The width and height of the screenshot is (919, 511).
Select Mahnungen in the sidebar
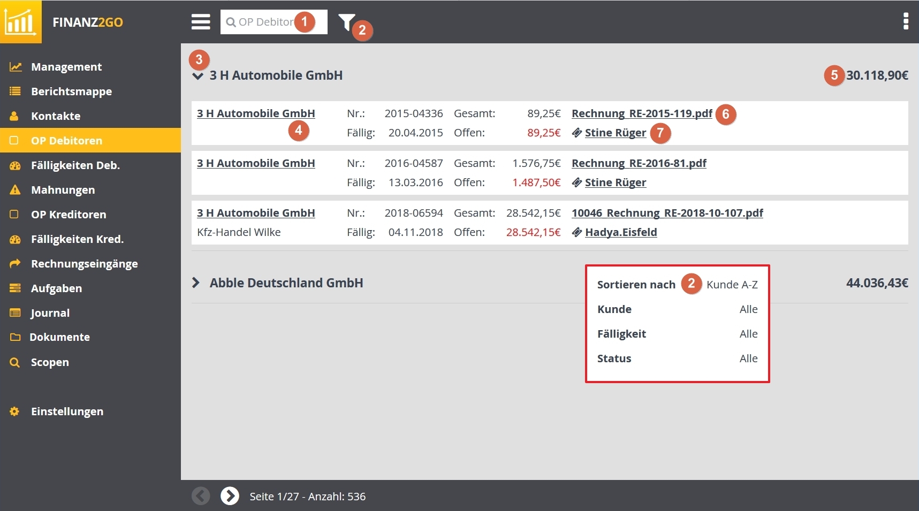(63, 190)
